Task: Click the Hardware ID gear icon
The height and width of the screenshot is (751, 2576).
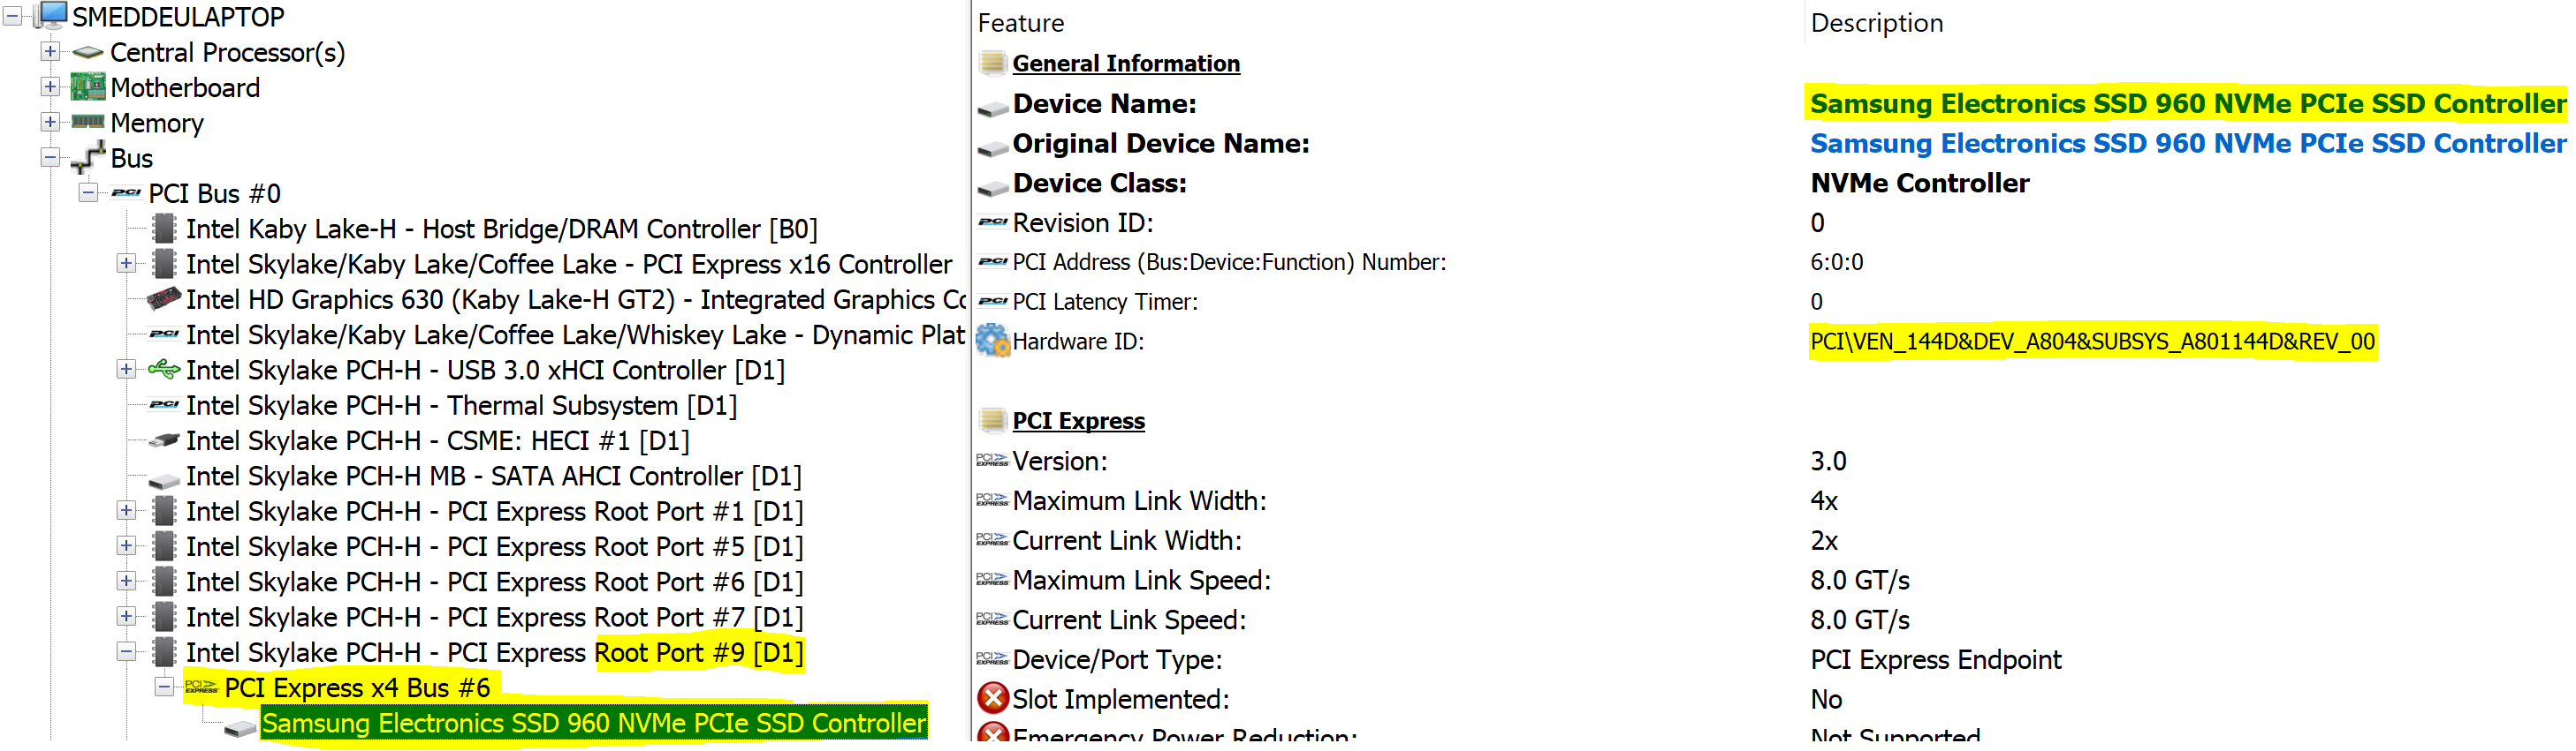Action: (x=992, y=342)
